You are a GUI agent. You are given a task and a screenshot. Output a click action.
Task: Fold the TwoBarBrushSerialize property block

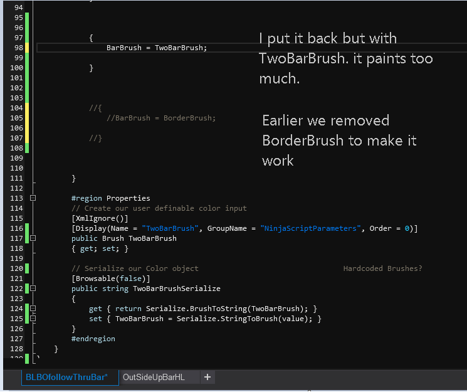pos(33,289)
